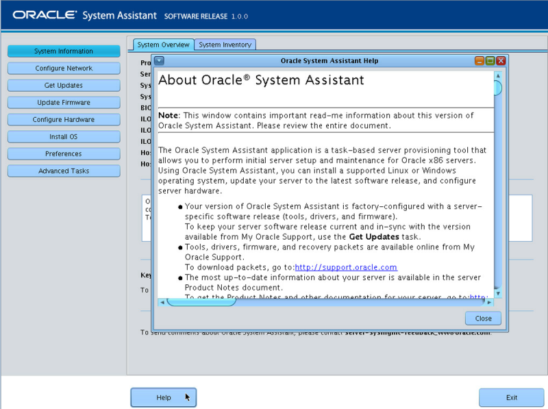Follow the http://support.oracle.com link
This screenshot has height=409, width=548.
pyautogui.click(x=346, y=267)
